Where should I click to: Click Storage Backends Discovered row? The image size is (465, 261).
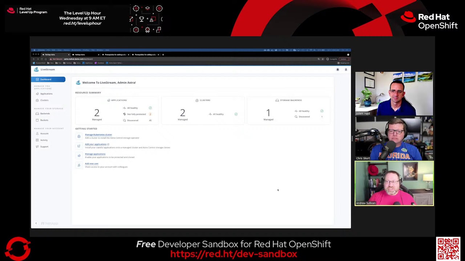pyautogui.click(x=309, y=117)
